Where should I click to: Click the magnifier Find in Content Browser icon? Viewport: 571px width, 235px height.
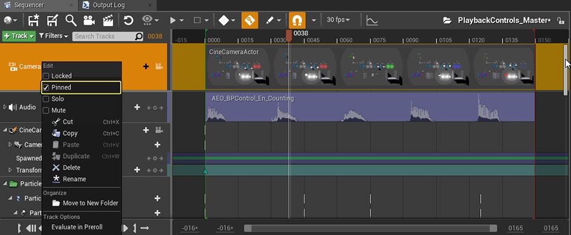point(70,20)
